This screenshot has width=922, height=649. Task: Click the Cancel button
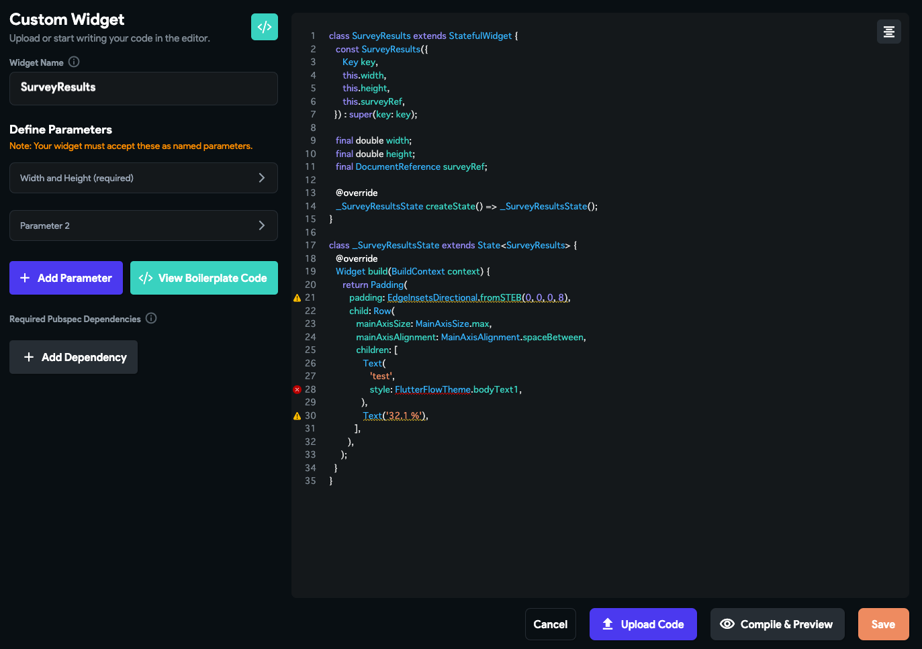pos(550,624)
